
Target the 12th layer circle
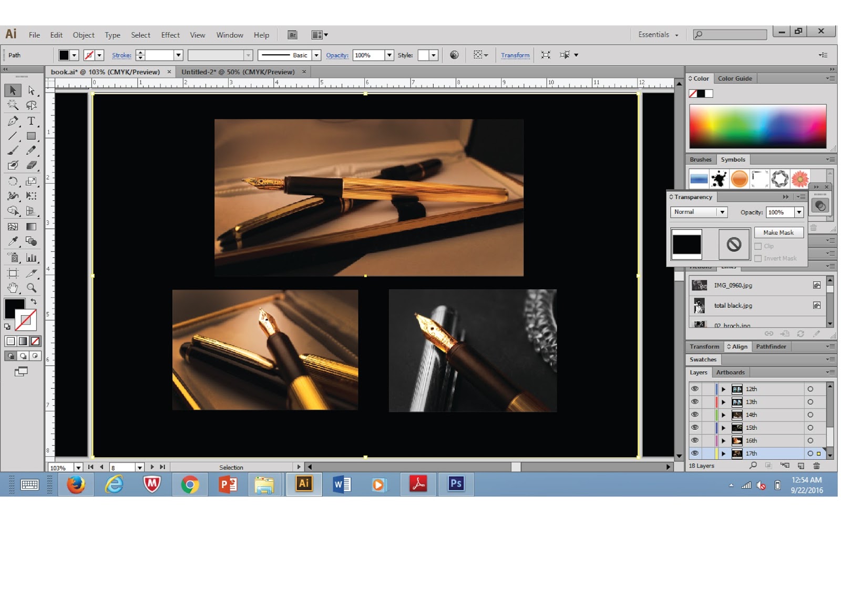click(810, 389)
